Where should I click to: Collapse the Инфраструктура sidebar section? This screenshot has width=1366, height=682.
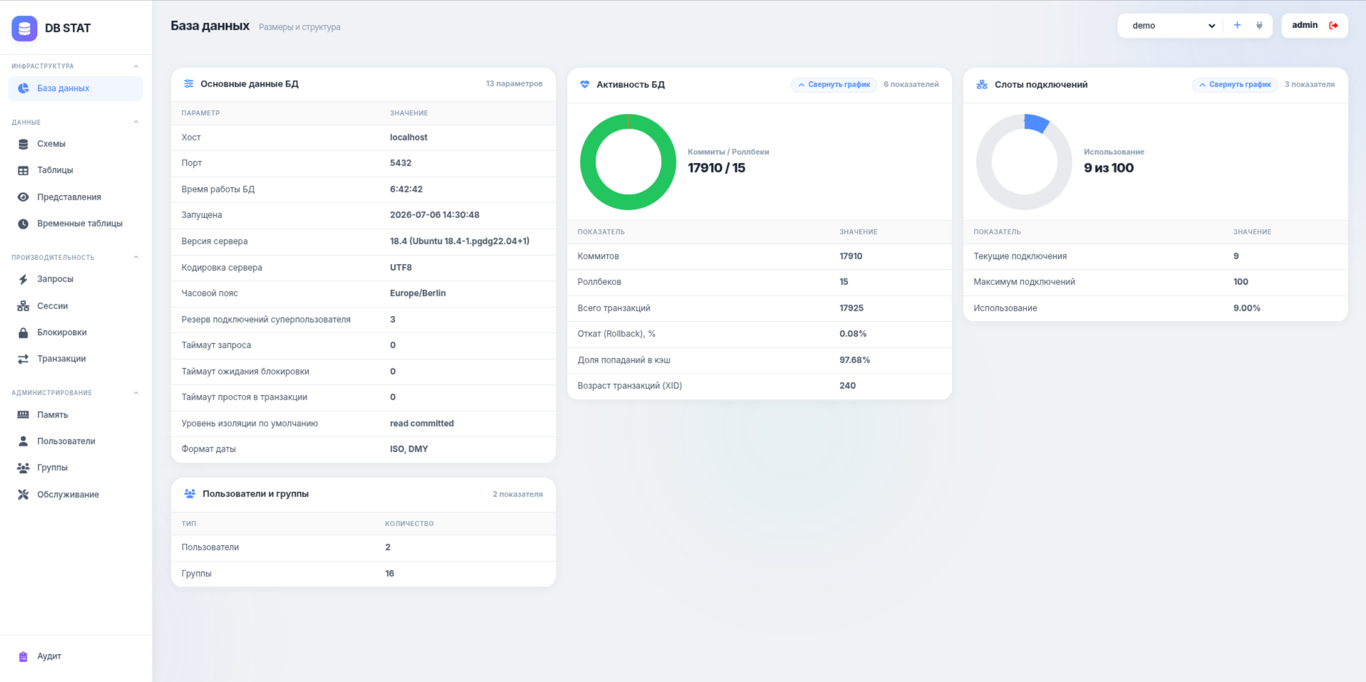[x=136, y=66]
